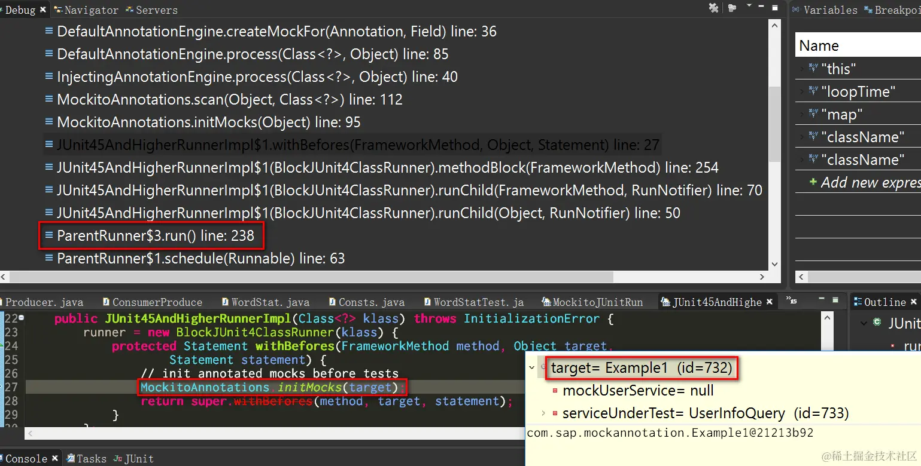
Task: Switch to the Debug tab
Action: (20, 10)
